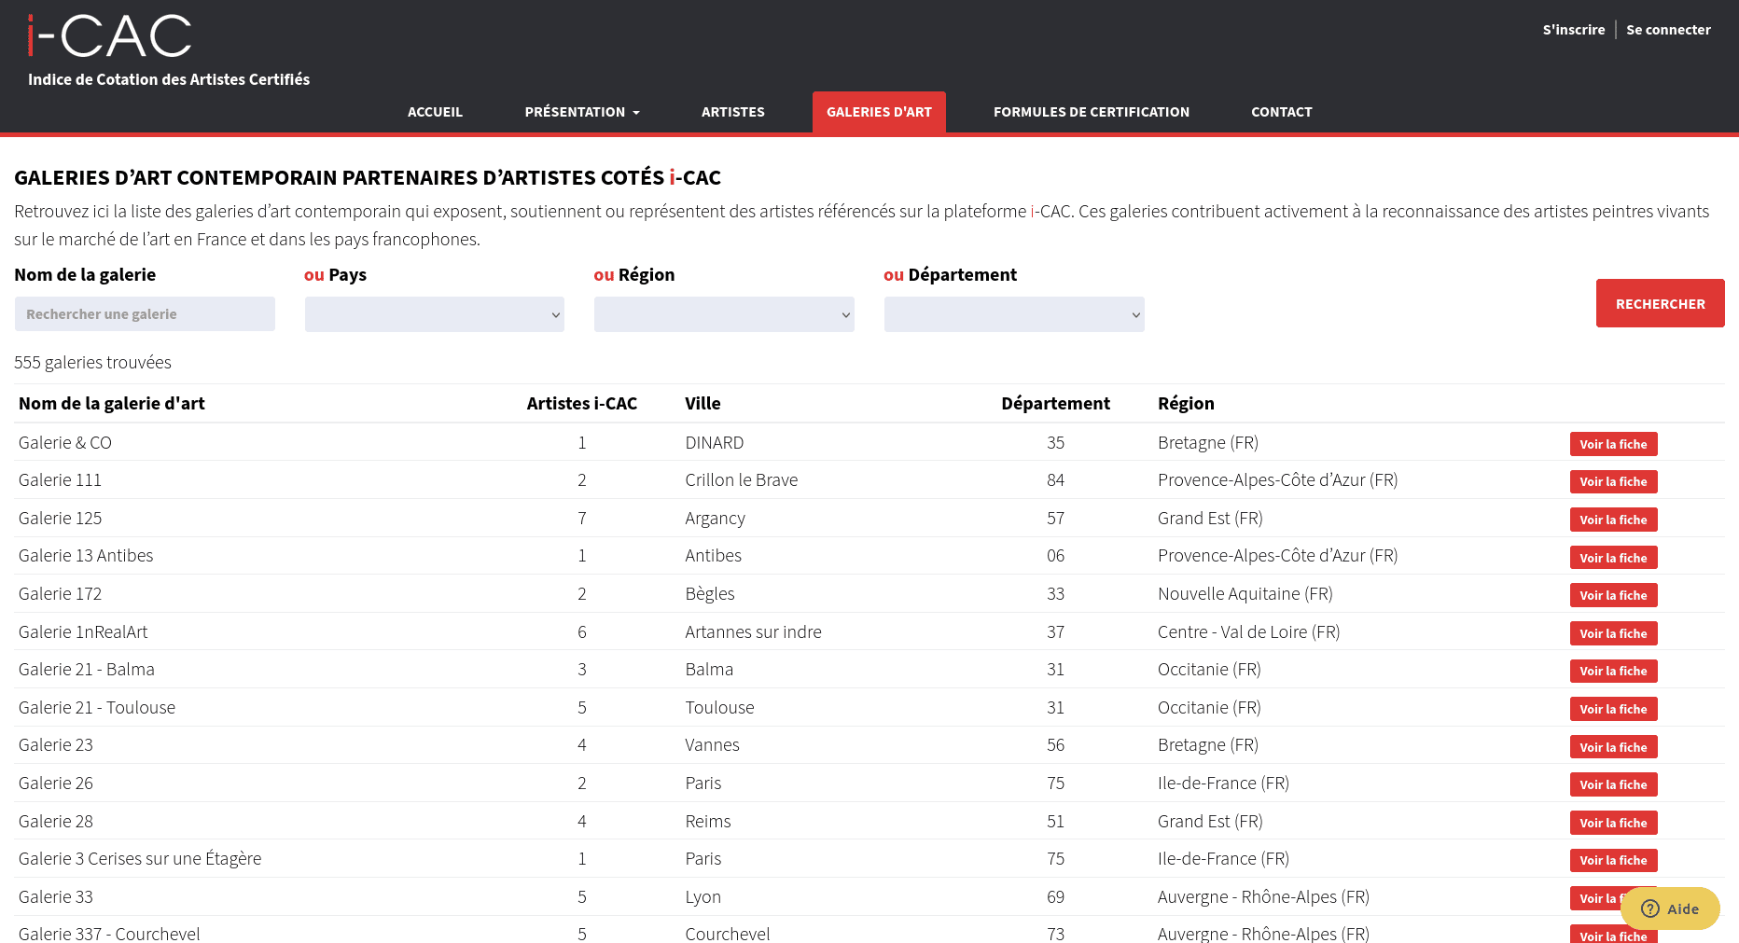Click the Artistes i-CAC column header

click(582, 403)
